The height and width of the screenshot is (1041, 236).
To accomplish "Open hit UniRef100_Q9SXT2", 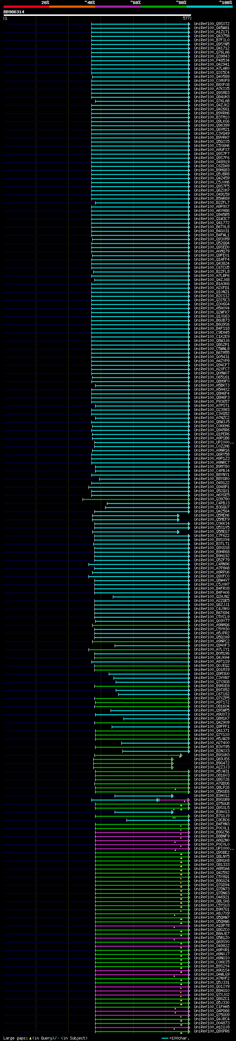I will pyautogui.click(x=212, y=24).
